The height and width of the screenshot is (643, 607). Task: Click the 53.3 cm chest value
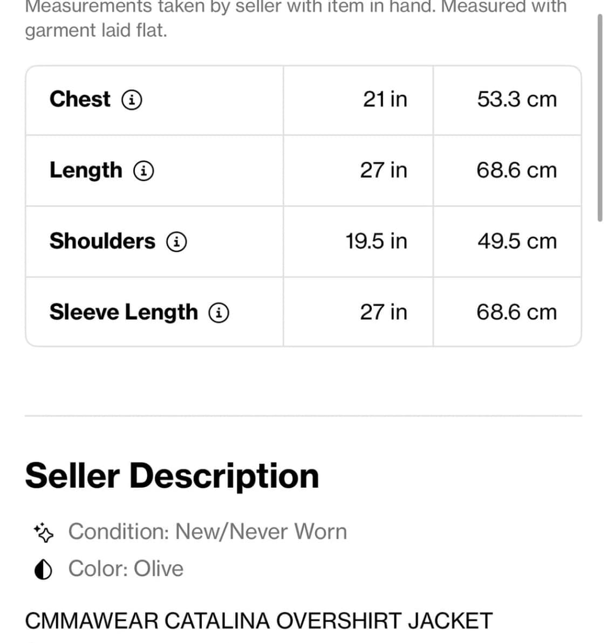tap(516, 99)
